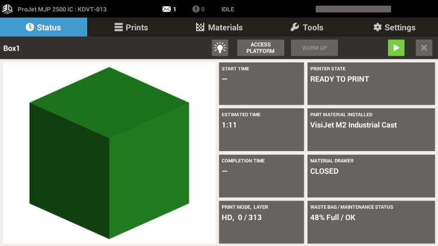Go to the Tools tab

pos(306,27)
